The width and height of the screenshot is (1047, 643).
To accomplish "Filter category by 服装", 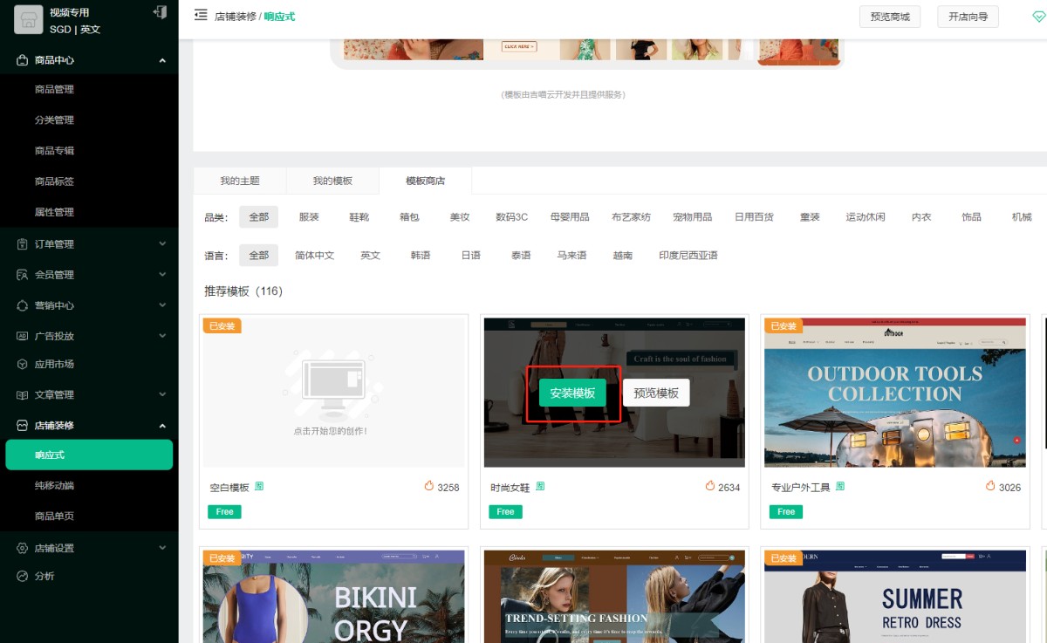I will [309, 217].
